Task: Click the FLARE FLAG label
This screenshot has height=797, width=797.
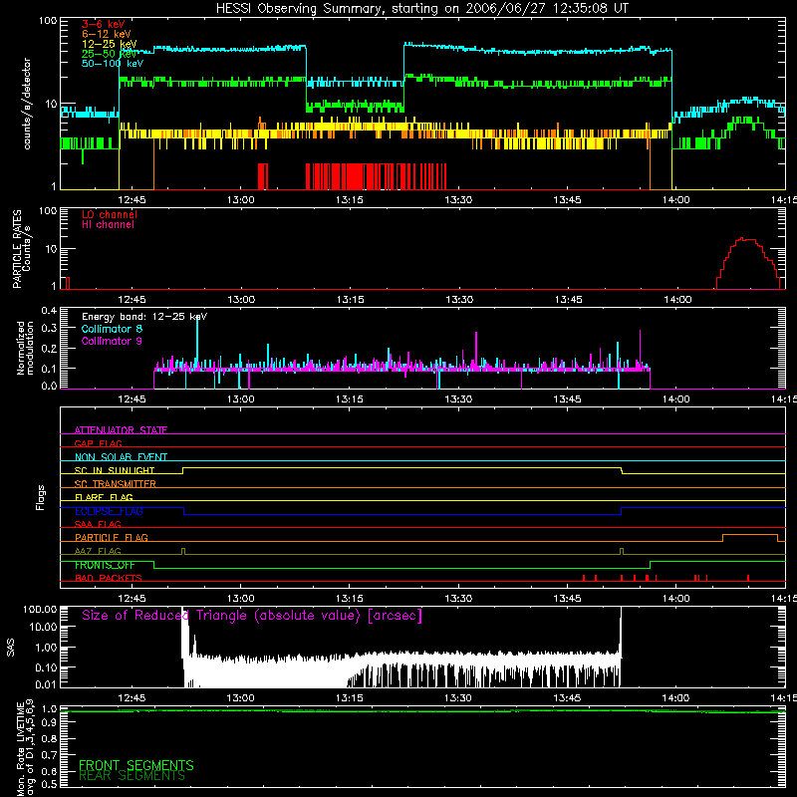Action: [x=104, y=497]
